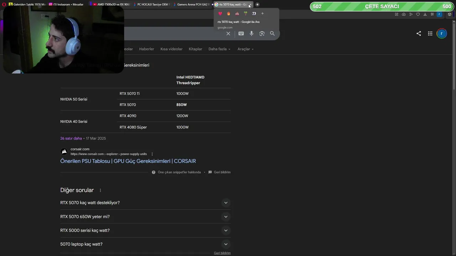
Task: Click the magnifier search button
Action: [272, 33]
